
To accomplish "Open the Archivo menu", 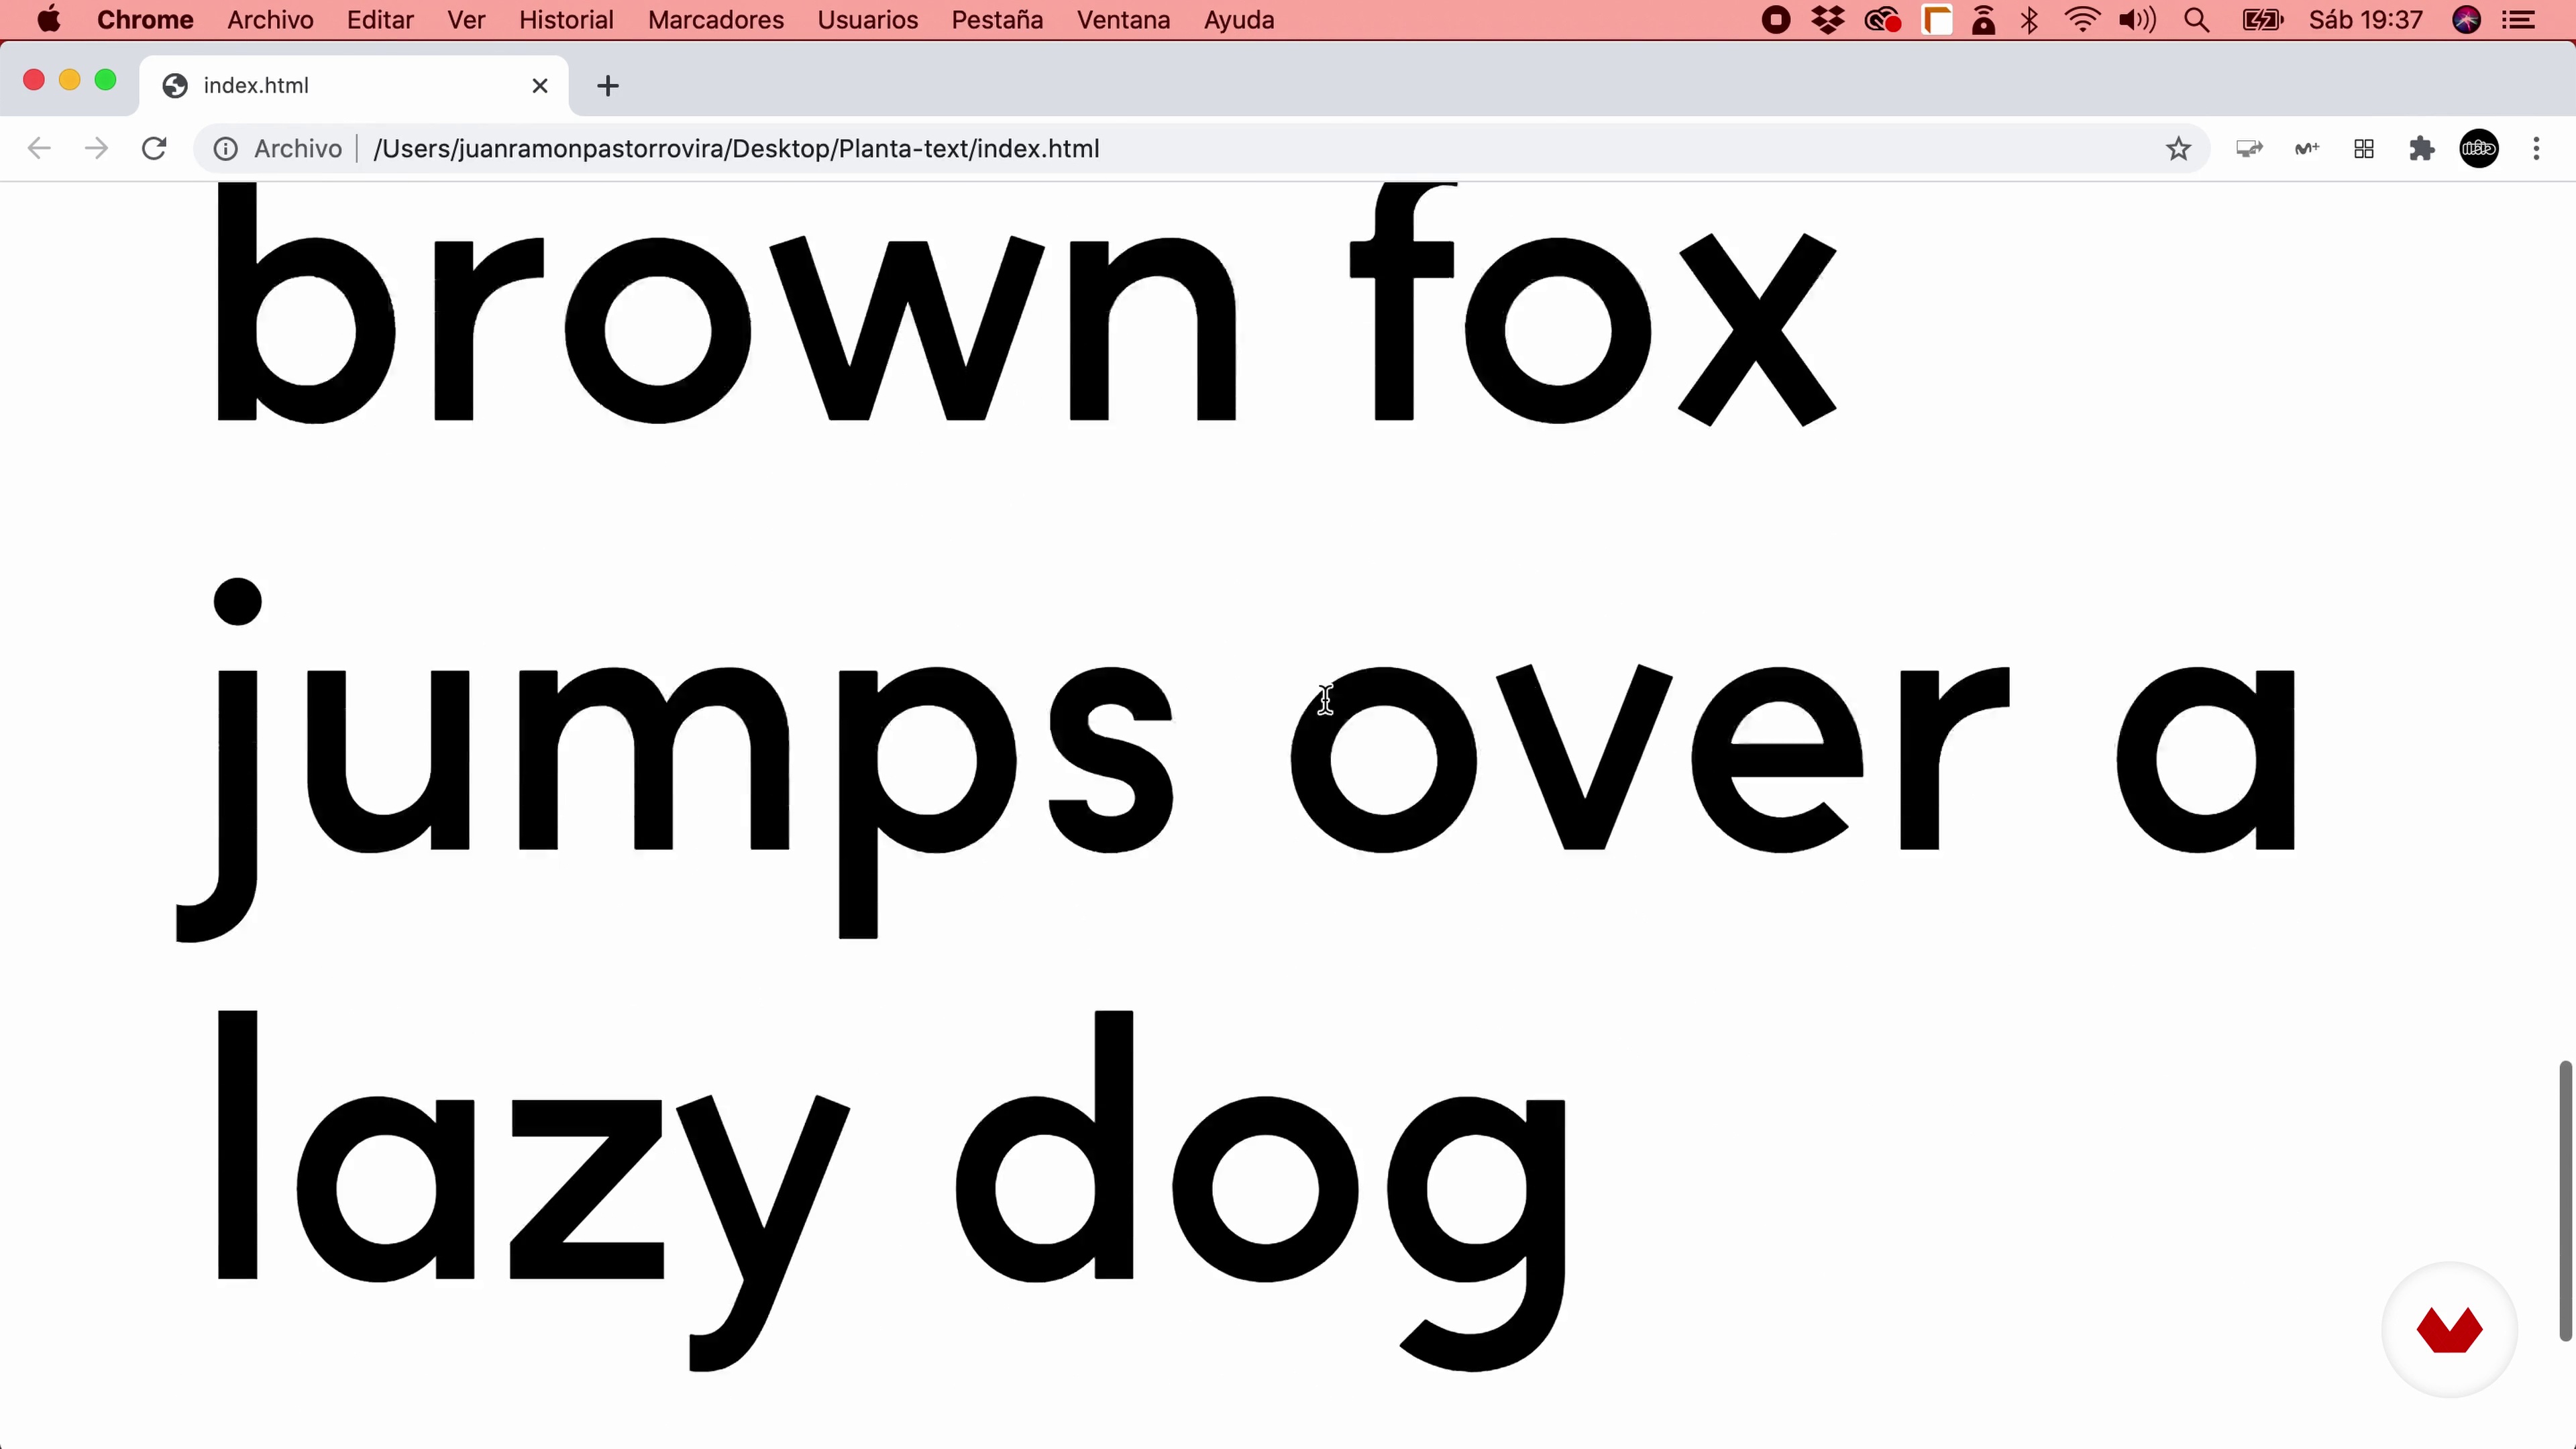I will [x=270, y=20].
